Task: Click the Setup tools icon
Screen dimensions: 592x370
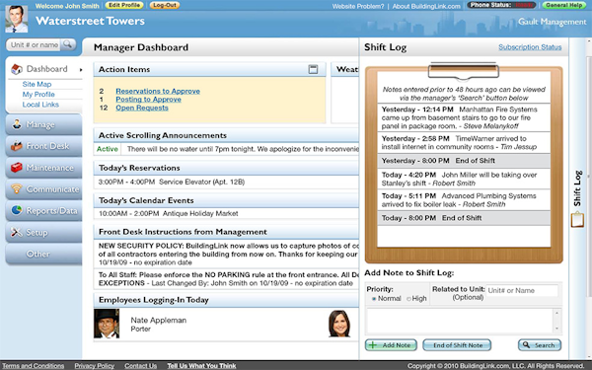Action: (16, 232)
